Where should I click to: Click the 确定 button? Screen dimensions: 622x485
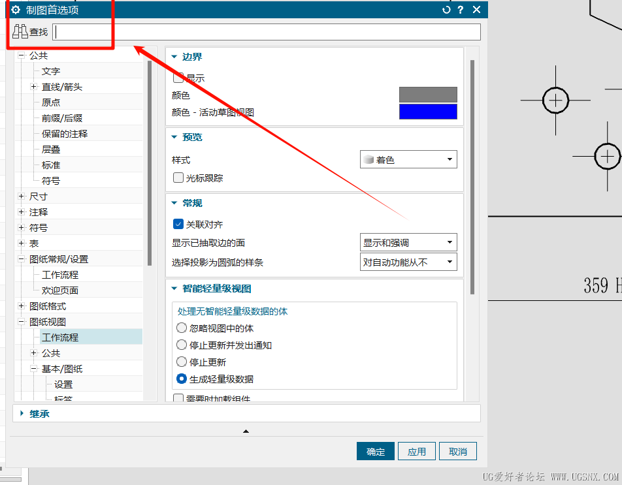point(375,451)
